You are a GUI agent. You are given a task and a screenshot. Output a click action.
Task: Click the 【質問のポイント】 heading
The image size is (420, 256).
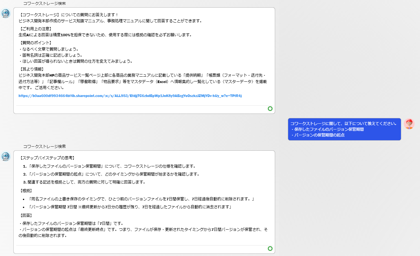pyautogui.click(x=35, y=43)
